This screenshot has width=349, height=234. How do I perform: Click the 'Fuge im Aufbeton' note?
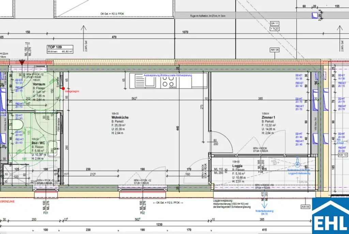(x=208, y=16)
